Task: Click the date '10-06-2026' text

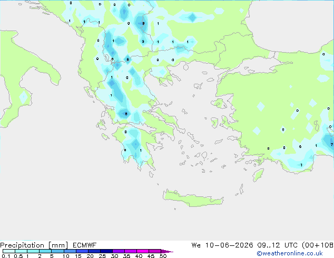Action: (229, 245)
